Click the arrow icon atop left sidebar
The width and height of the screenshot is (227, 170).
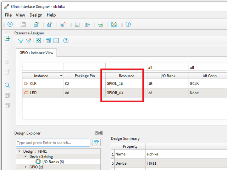pyautogui.click(x=7, y=39)
